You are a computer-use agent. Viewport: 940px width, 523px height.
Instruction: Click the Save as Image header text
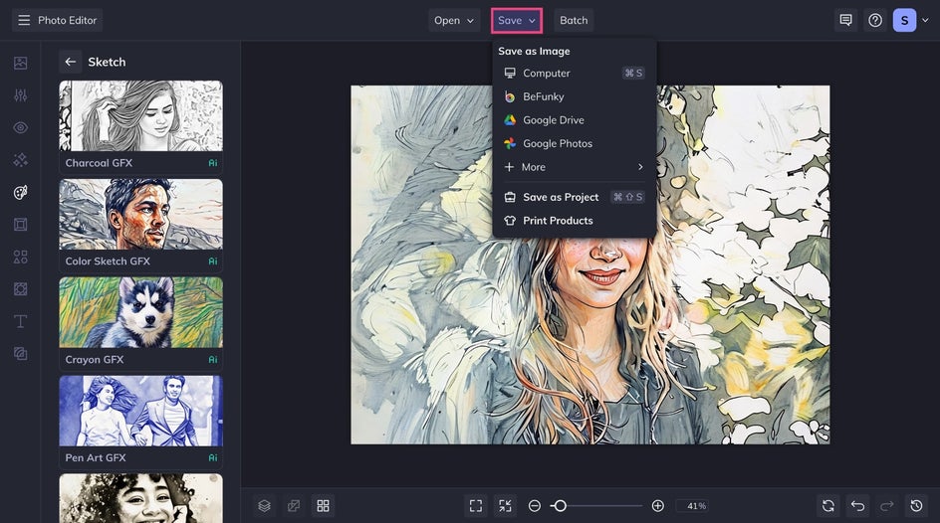(x=534, y=51)
